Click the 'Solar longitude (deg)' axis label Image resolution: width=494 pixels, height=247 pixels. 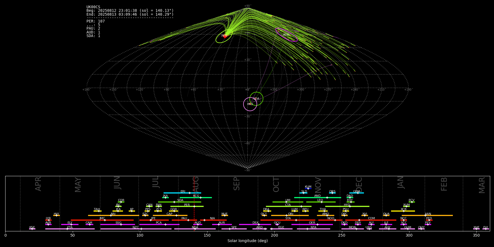pos(248,241)
